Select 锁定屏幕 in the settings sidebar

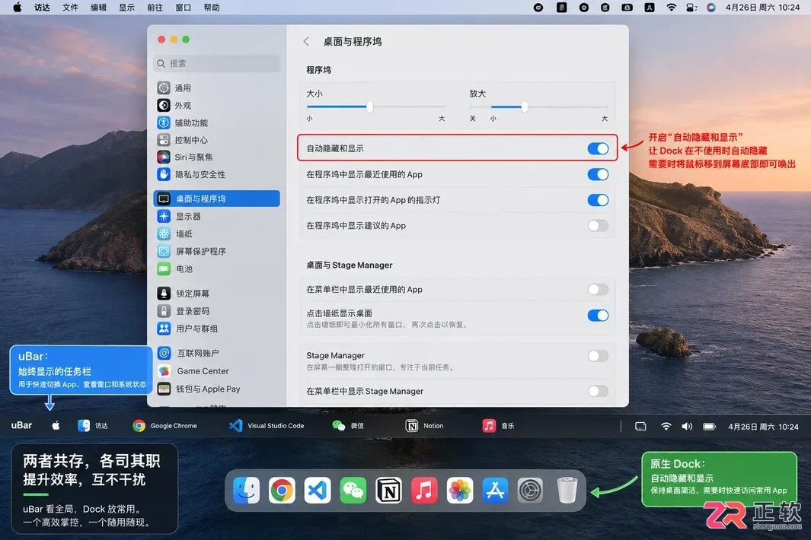(217, 294)
